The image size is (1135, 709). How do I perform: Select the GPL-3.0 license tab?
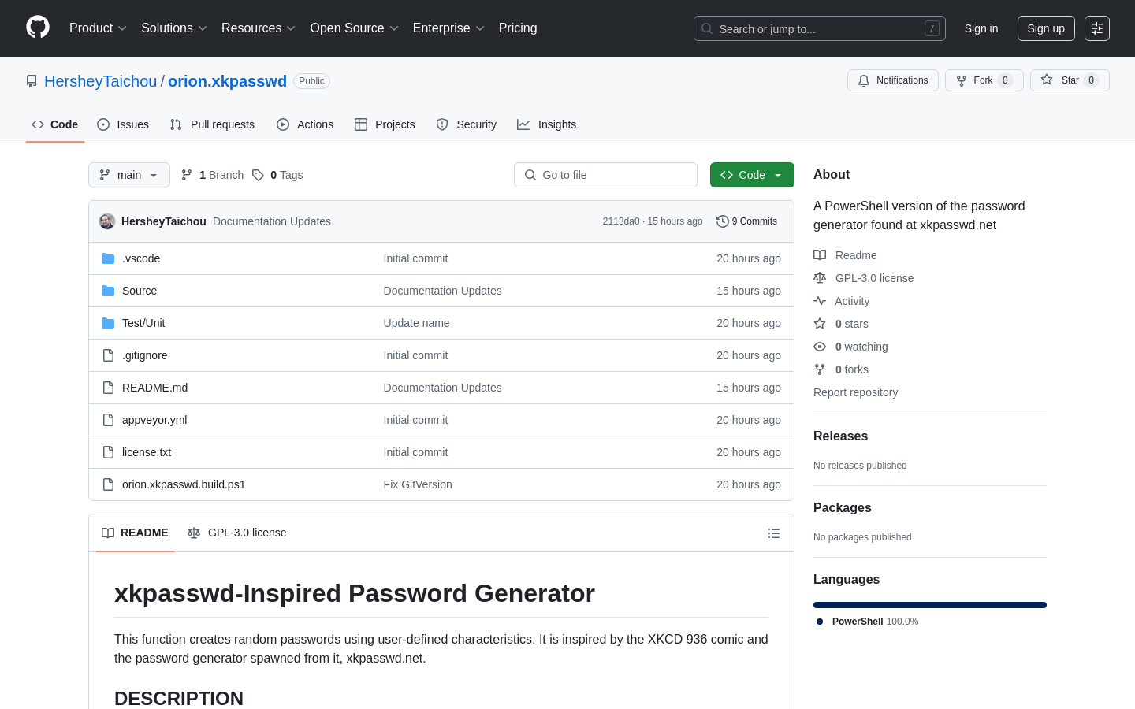[237, 533]
